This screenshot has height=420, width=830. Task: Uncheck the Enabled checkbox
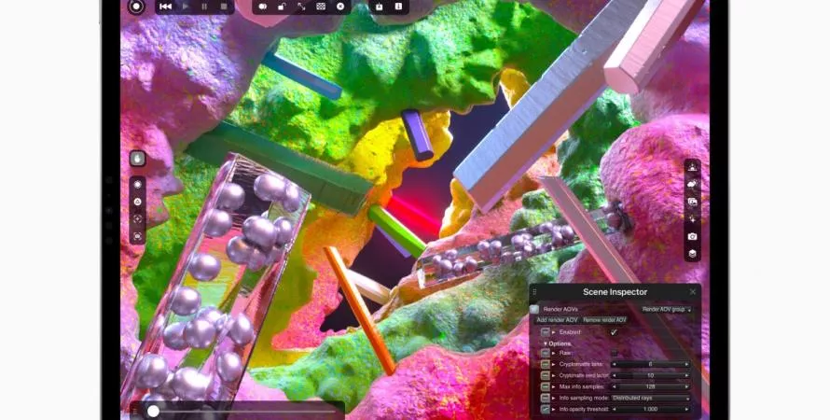click(614, 332)
